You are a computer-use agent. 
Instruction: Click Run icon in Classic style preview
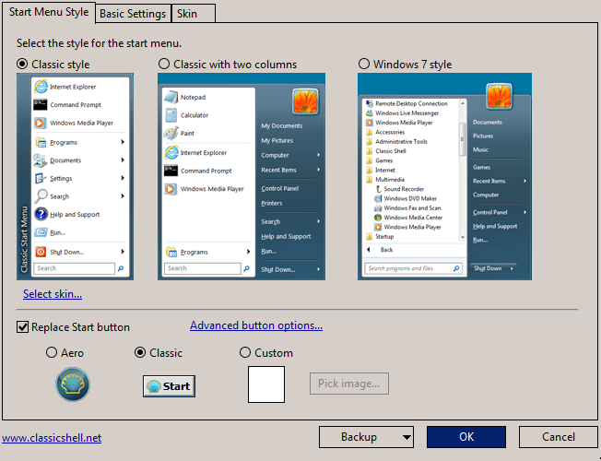41,232
